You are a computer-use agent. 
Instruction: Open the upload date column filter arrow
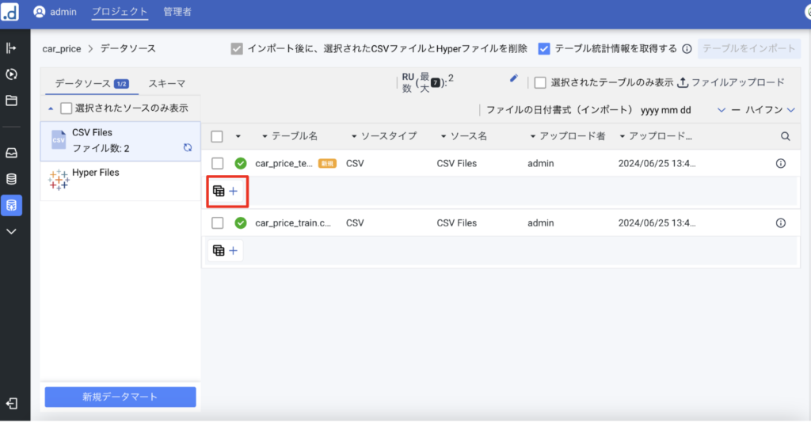pyautogui.click(x=623, y=136)
